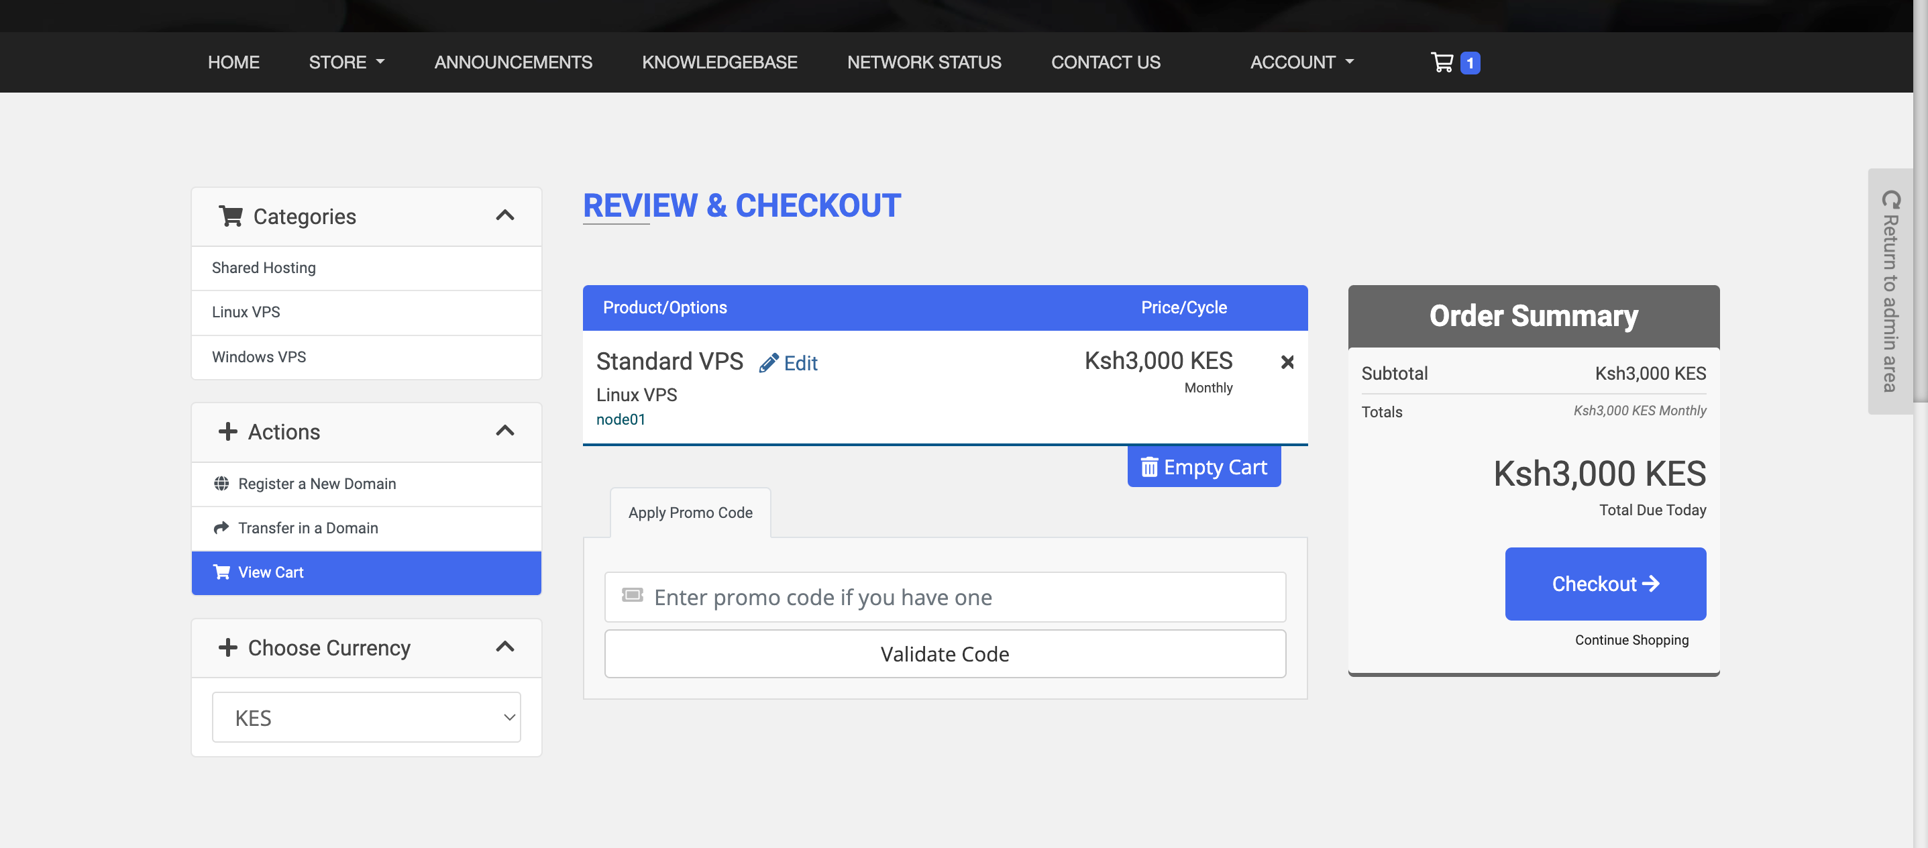Viewport: 1928px width, 848px height.
Task: Remove Standard VPS with the X icon
Action: click(x=1287, y=362)
